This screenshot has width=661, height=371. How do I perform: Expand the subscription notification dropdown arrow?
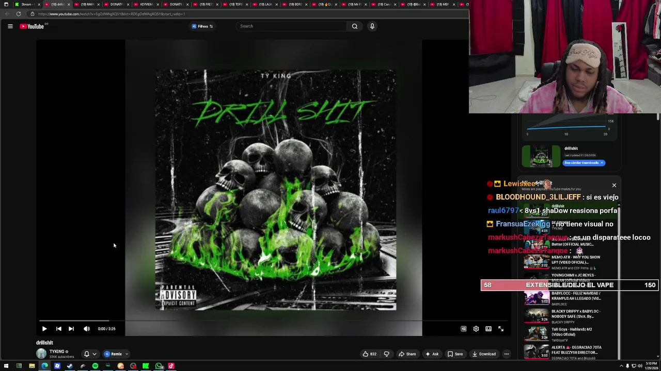(x=94, y=354)
